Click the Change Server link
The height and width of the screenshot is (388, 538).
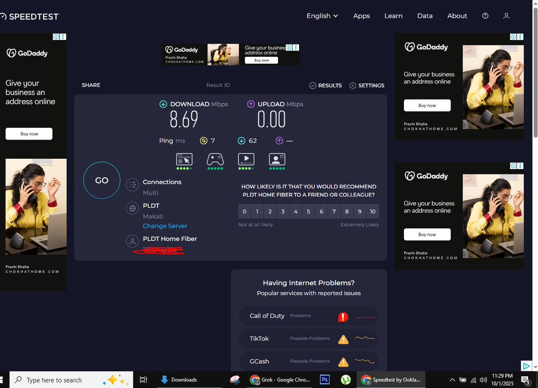click(165, 226)
